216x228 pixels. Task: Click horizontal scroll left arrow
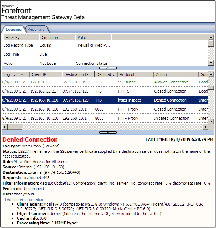pos(4,127)
